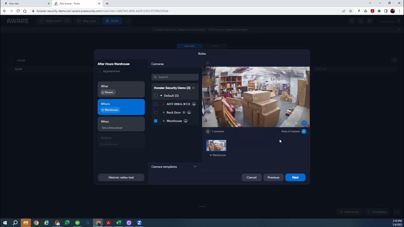Open the notifications bell icon
The height and width of the screenshot is (227, 404).
point(361,21)
